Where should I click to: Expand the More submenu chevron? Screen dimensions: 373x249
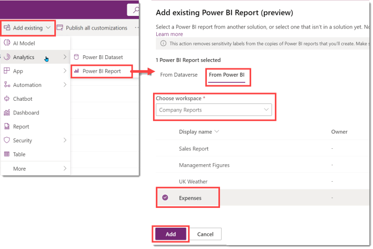[65, 169]
